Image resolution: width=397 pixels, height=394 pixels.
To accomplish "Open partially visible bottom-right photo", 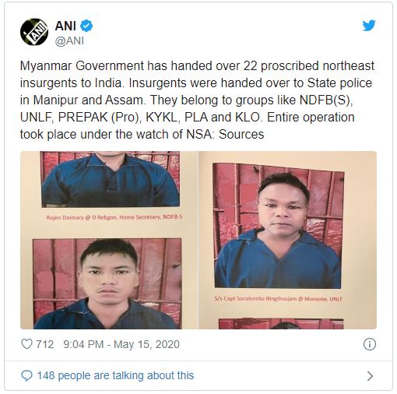I will (x=281, y=324).
